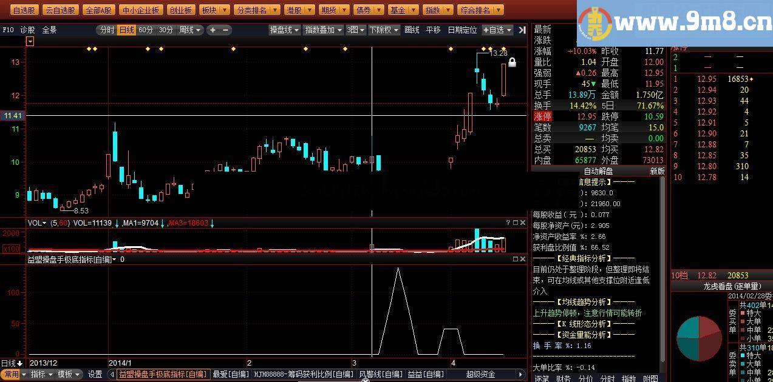Click the 日期定位 button
Screen dimensions: 773x382
462,30
